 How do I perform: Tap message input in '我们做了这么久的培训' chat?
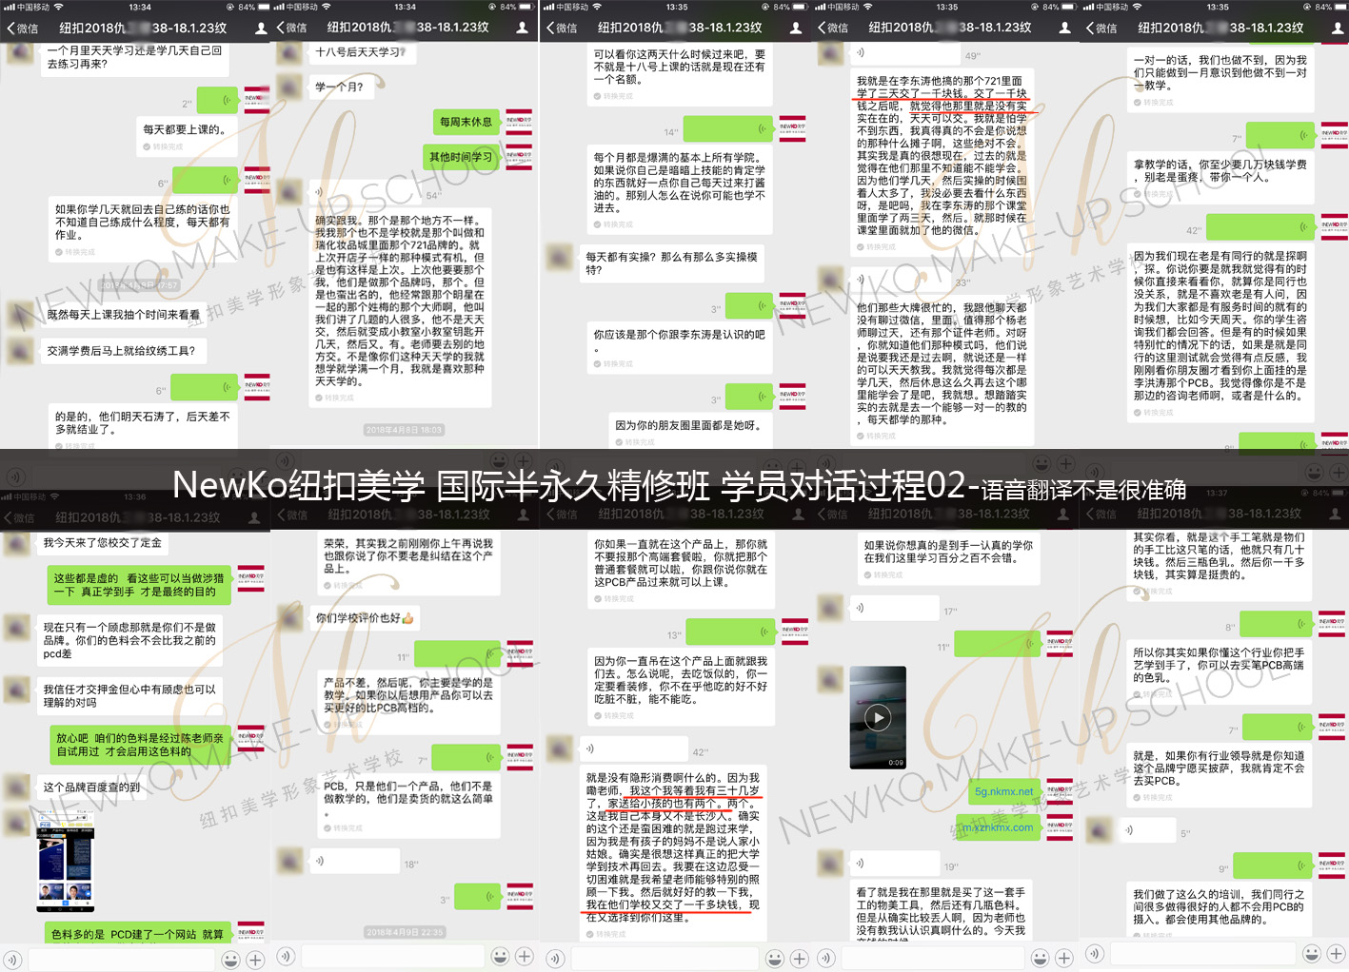click(x=1203, y=953)
